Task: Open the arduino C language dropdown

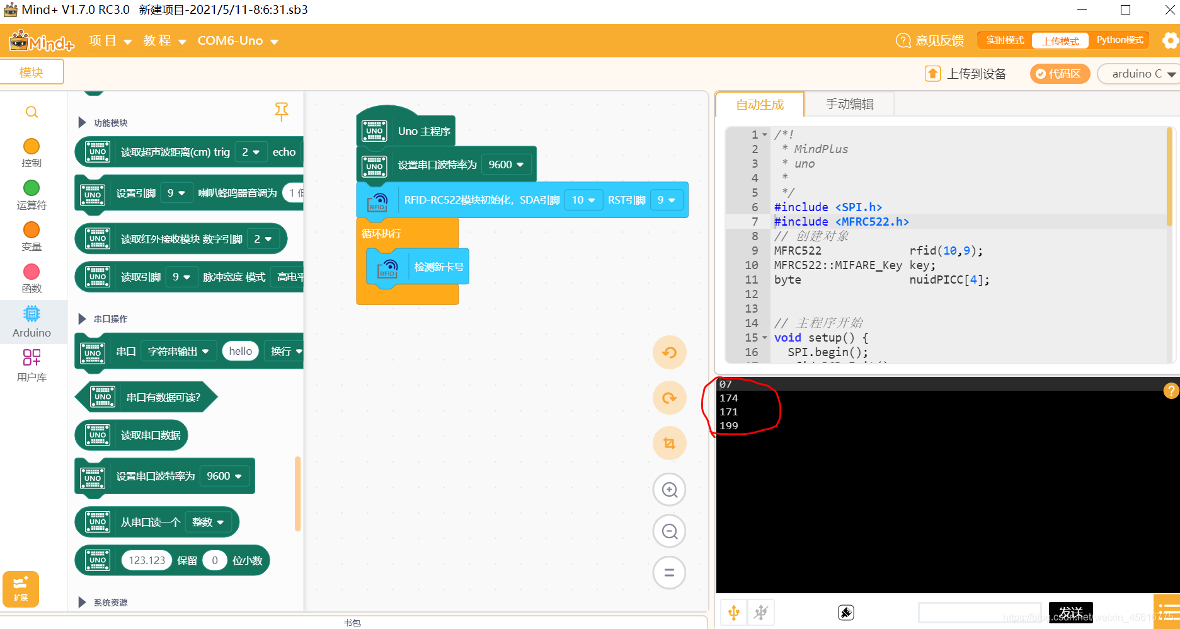Action: tap(1139, 74)
